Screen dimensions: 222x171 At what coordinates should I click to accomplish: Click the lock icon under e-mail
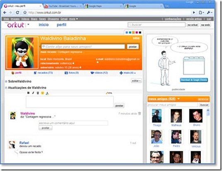(x=98, y=62)
